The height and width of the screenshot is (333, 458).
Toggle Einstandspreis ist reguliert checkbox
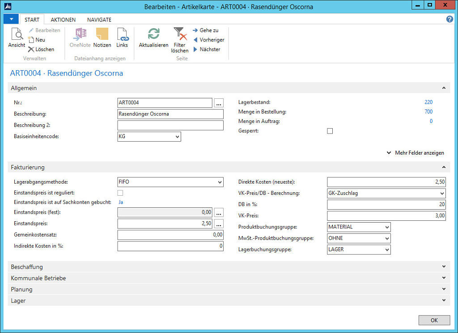point(120,193)
